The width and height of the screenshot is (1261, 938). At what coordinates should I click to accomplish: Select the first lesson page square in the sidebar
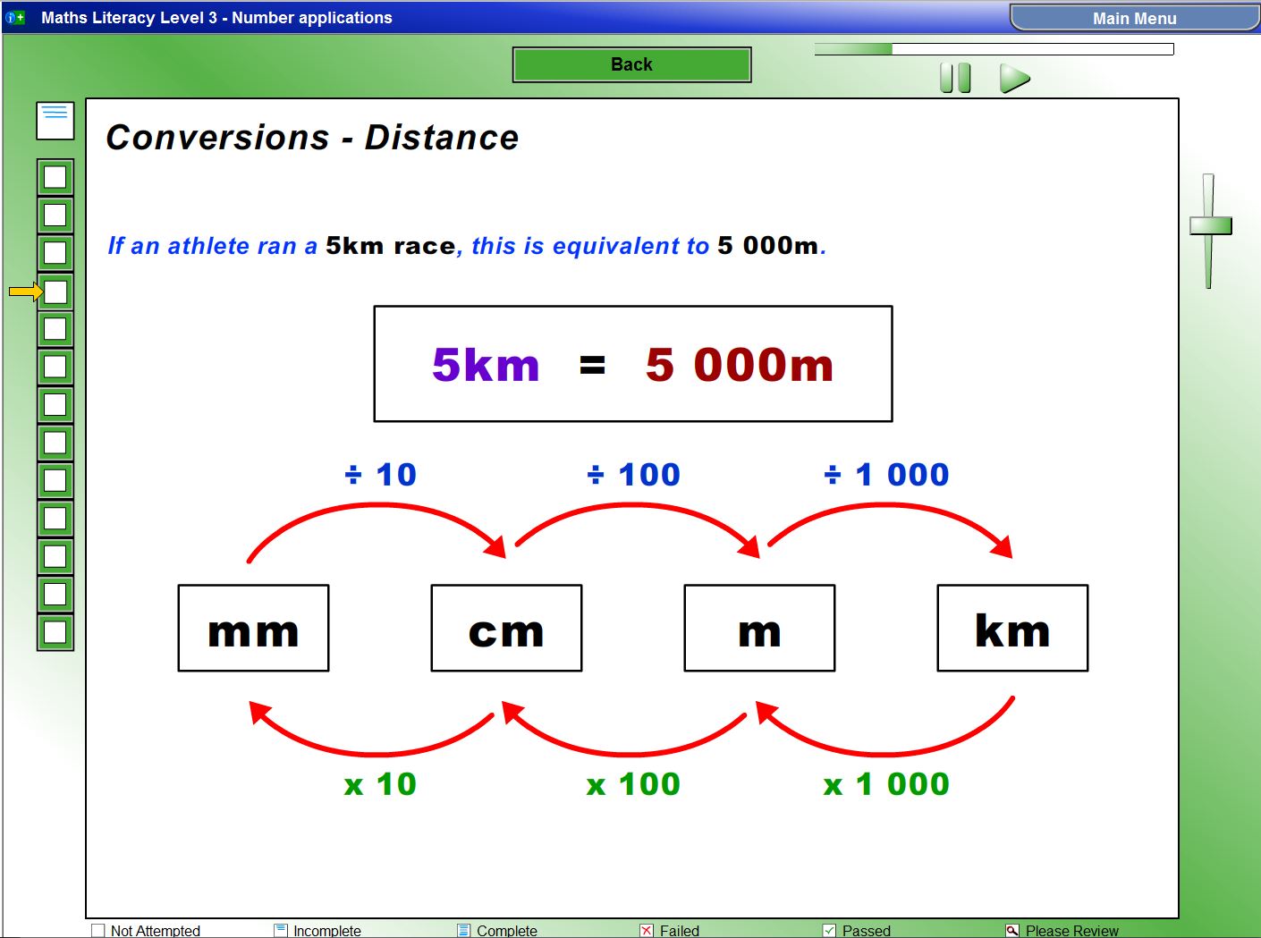pyautogui.click(x=55, y=177)
